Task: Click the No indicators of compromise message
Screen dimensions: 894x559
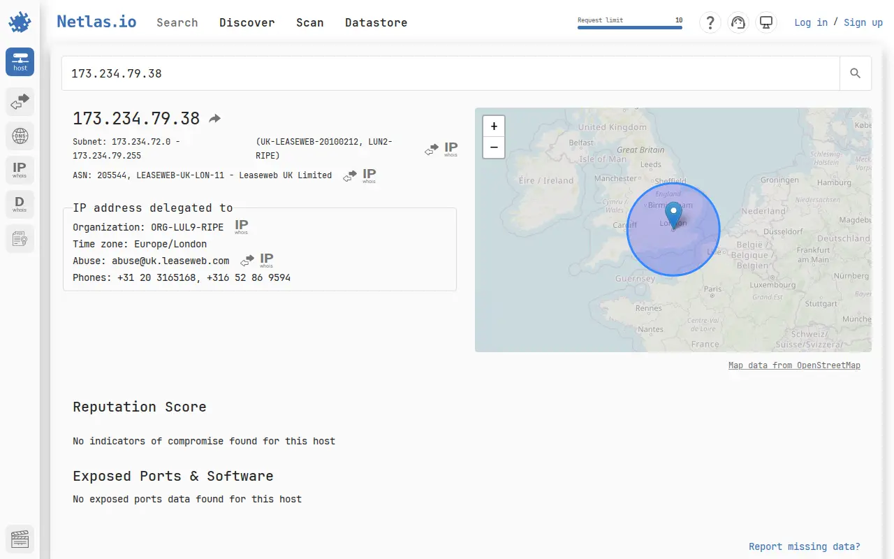Action: (x=204, y=441)
